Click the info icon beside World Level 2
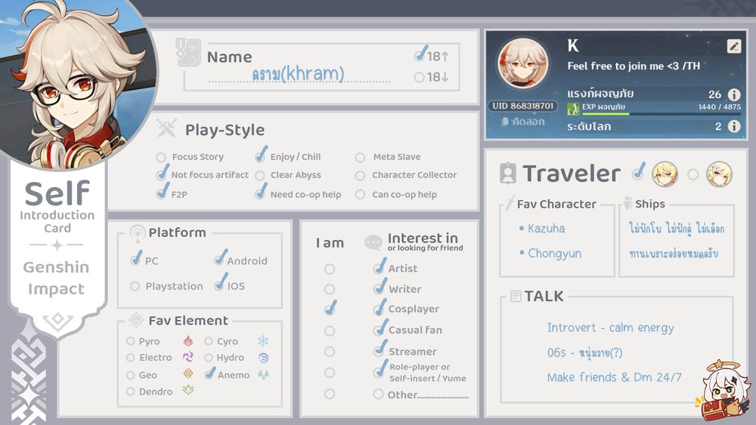 734,126
